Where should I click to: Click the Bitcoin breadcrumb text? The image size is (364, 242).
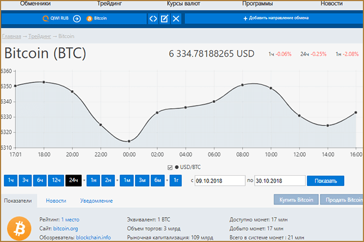point(66,36)
